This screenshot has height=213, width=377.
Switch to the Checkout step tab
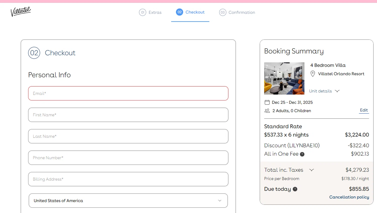pos(190,12)
